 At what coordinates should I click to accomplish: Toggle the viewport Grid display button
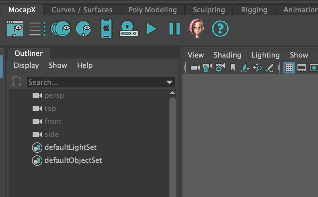pos(289,68)
